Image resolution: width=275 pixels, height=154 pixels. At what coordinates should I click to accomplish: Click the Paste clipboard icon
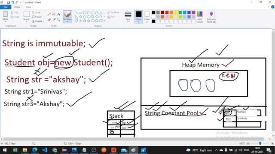(x=5, y=14)
